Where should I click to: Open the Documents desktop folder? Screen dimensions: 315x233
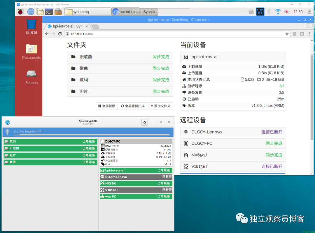tap(31, 52)
